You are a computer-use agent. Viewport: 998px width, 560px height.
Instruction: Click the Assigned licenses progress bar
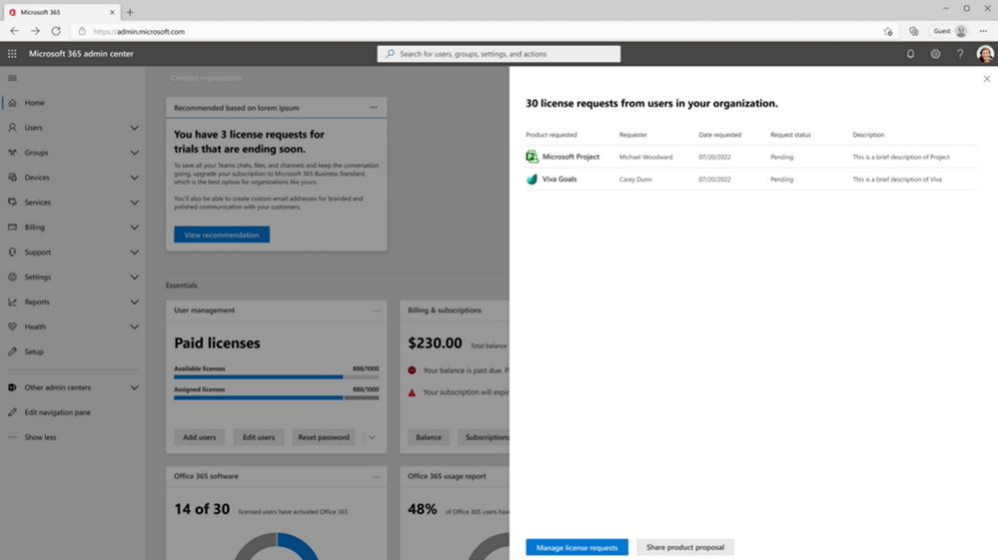[x=277, y=398]
